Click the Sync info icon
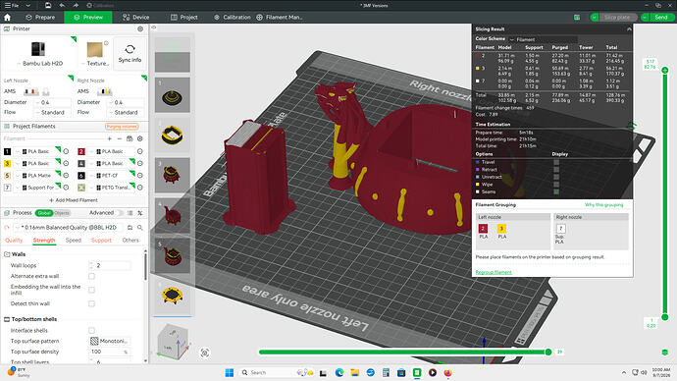677x381 pixels. [x=130, y=49]
